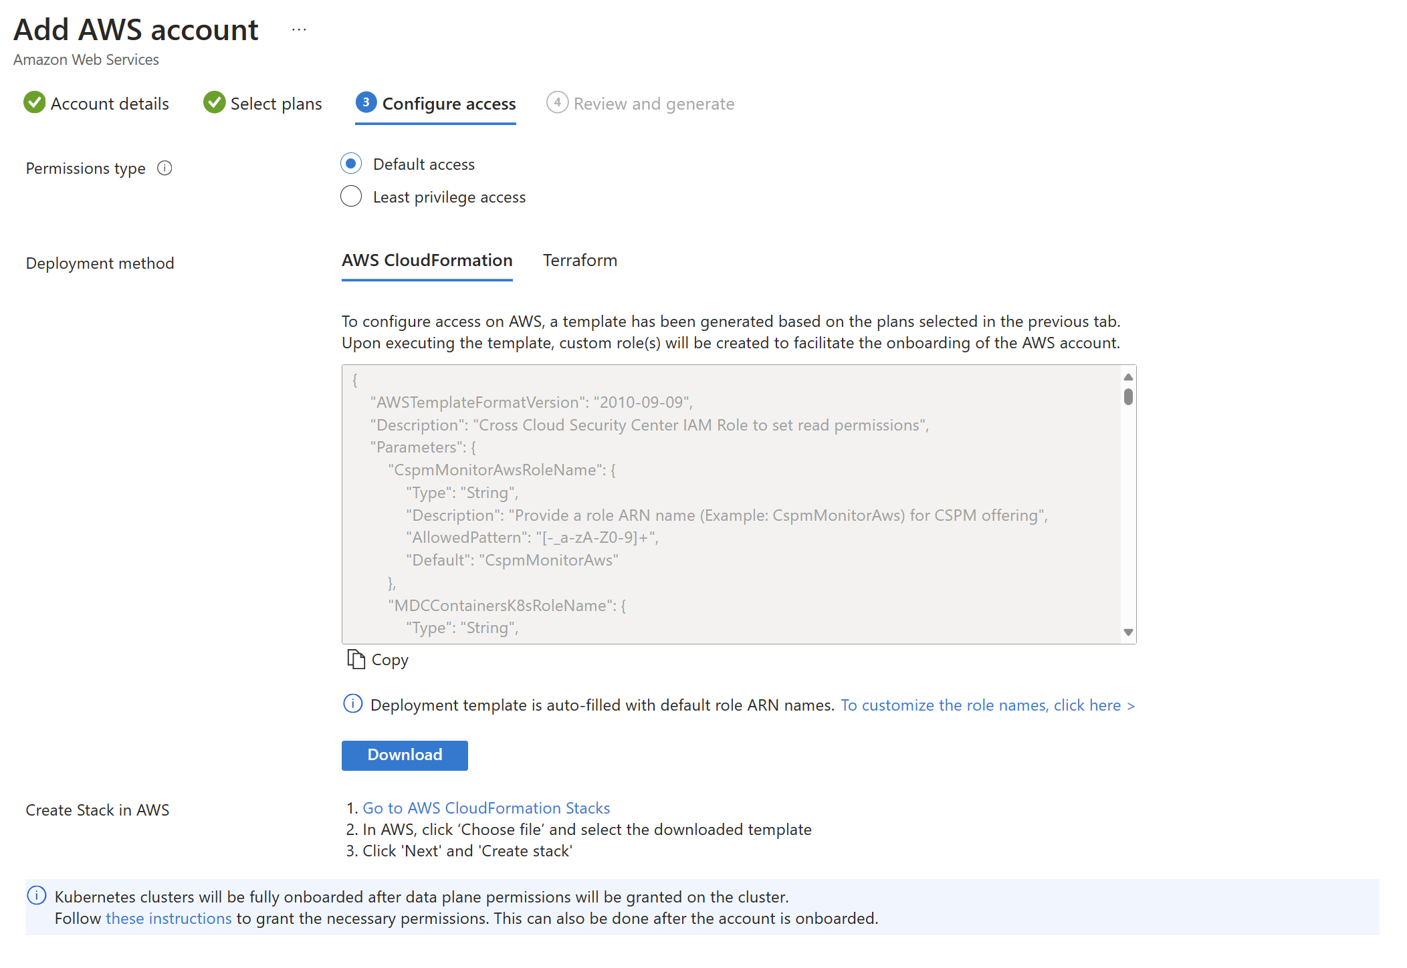The width and height of the screenshot is (1407, 968).
Task: Open the ellipsis more options menu
Action: pyautogui.click(x=299, y=30)
